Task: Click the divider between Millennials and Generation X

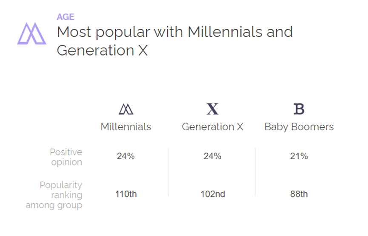Action: coord(168,172)
